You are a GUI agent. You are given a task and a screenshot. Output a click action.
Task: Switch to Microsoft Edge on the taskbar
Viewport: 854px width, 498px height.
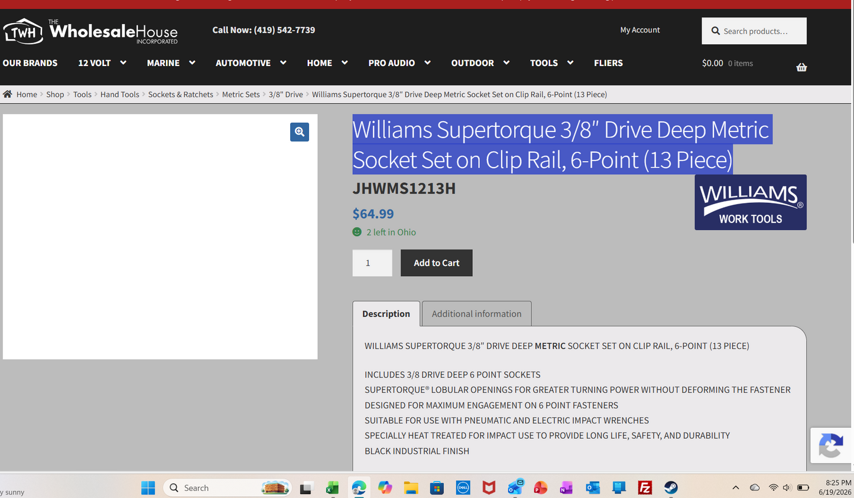click(359, 488)
